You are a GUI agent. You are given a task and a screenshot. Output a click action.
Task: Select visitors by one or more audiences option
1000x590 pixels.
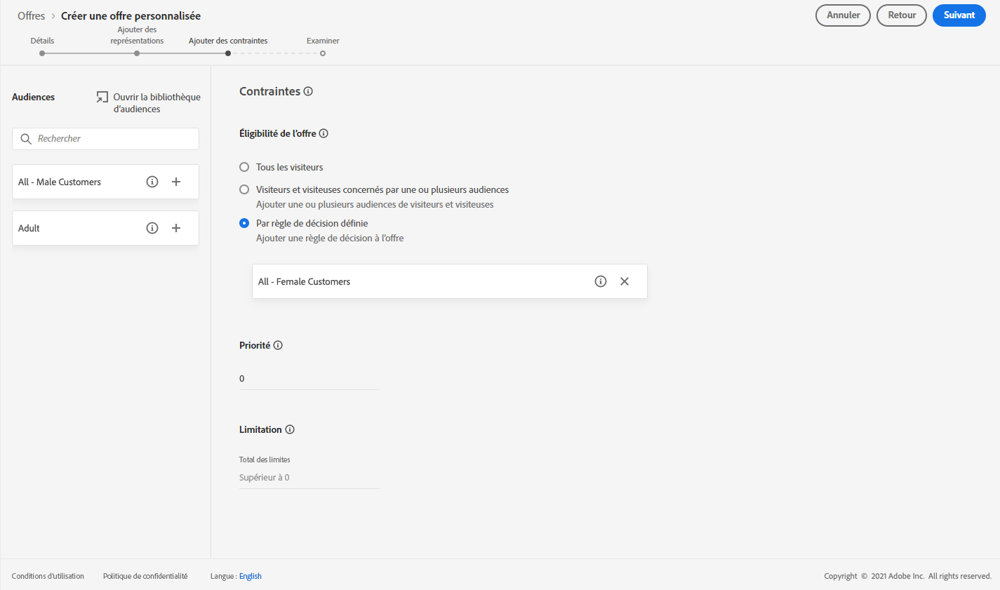pos(244,189)
